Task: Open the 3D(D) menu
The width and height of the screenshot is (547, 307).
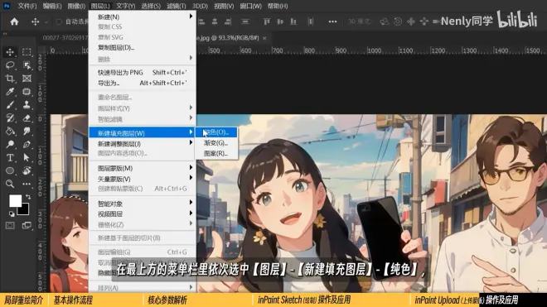Action: 201,6
